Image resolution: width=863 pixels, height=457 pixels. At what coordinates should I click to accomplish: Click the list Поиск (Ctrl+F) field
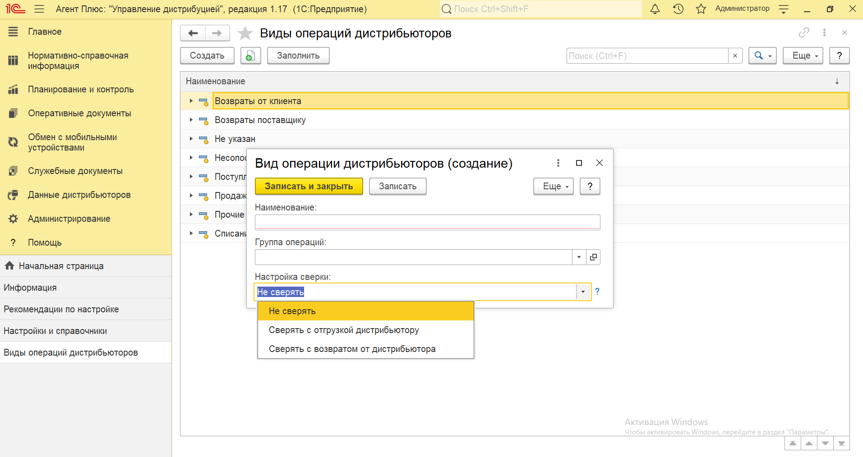point(647,55)
